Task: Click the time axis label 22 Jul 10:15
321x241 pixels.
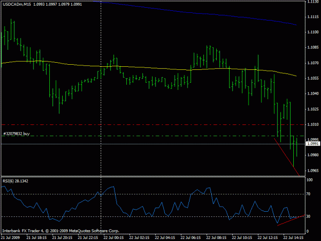Action: 242,237
